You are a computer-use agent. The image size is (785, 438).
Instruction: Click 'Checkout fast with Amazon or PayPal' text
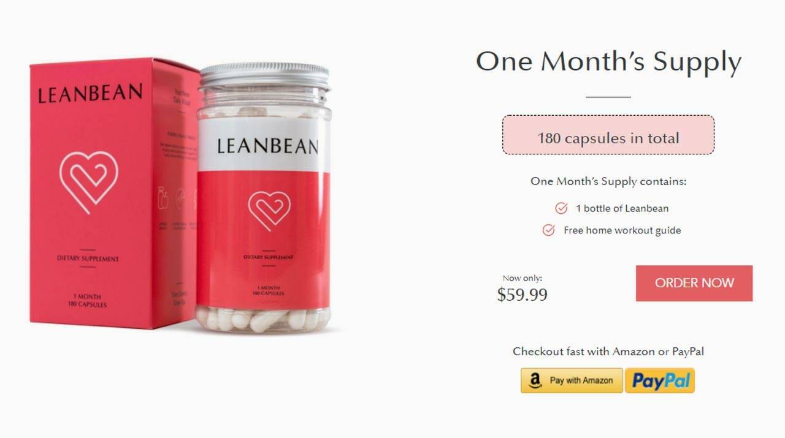tap(608, 352)
